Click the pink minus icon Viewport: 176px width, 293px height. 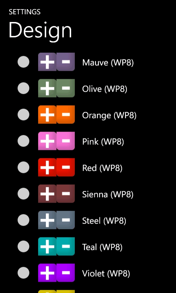point(66,141)
